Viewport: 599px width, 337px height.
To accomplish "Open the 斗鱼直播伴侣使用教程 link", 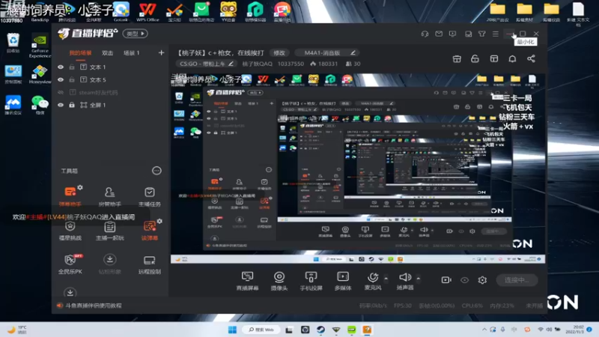I will pyautogui.click(x=93, y=306).
